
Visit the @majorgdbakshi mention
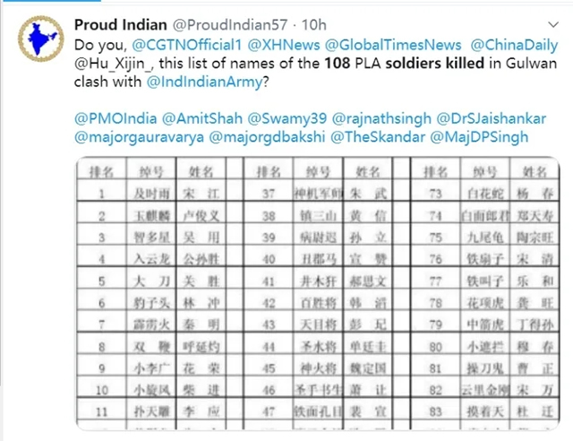[x=267, y=137]
